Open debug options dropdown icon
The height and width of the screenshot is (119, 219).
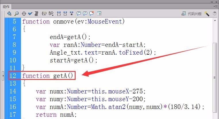click(x=51, y=14)
